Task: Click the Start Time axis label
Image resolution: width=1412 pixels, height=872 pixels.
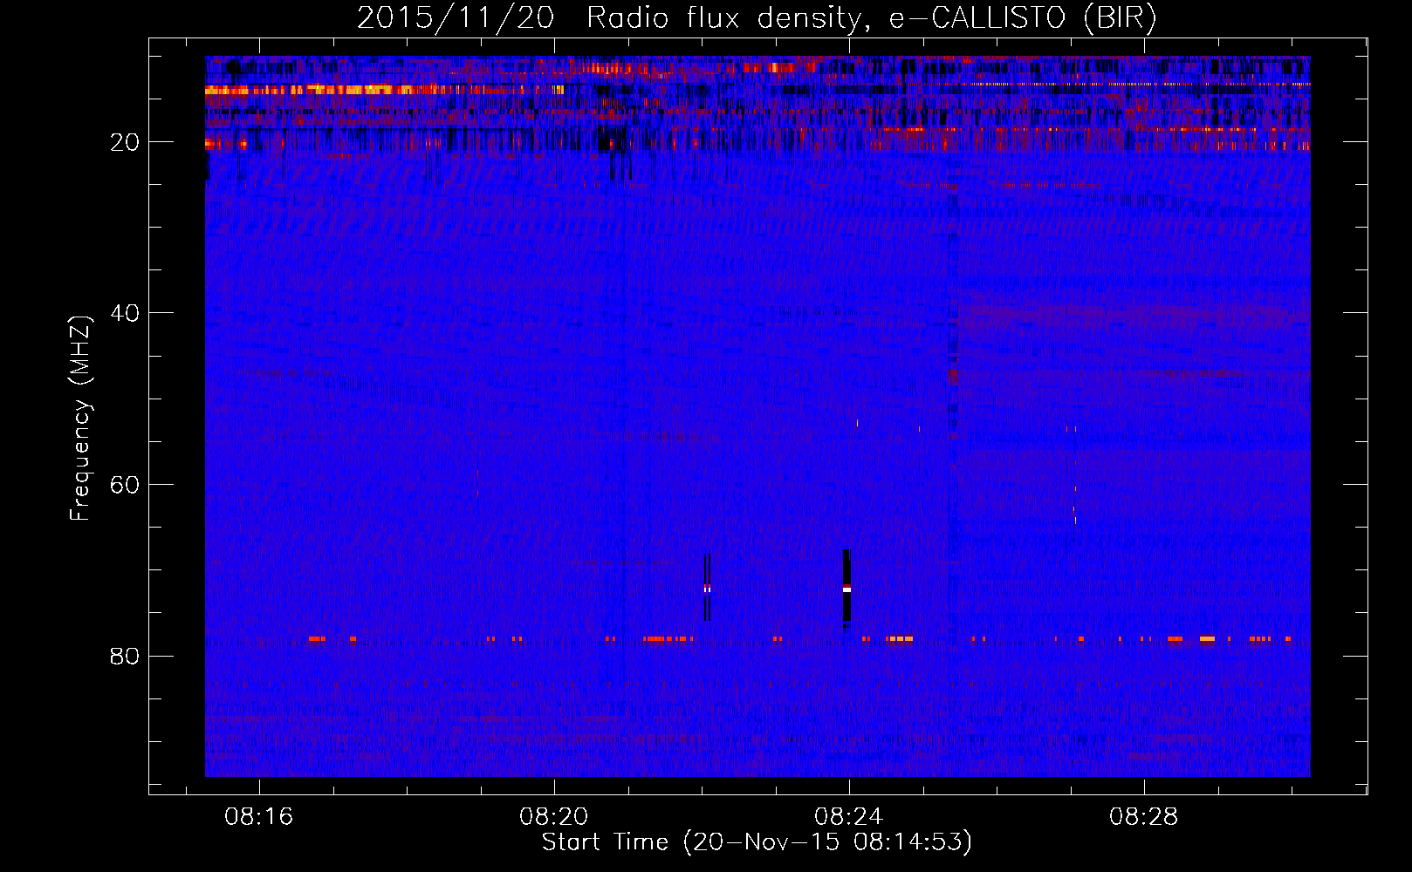Action: pos(757,842)
